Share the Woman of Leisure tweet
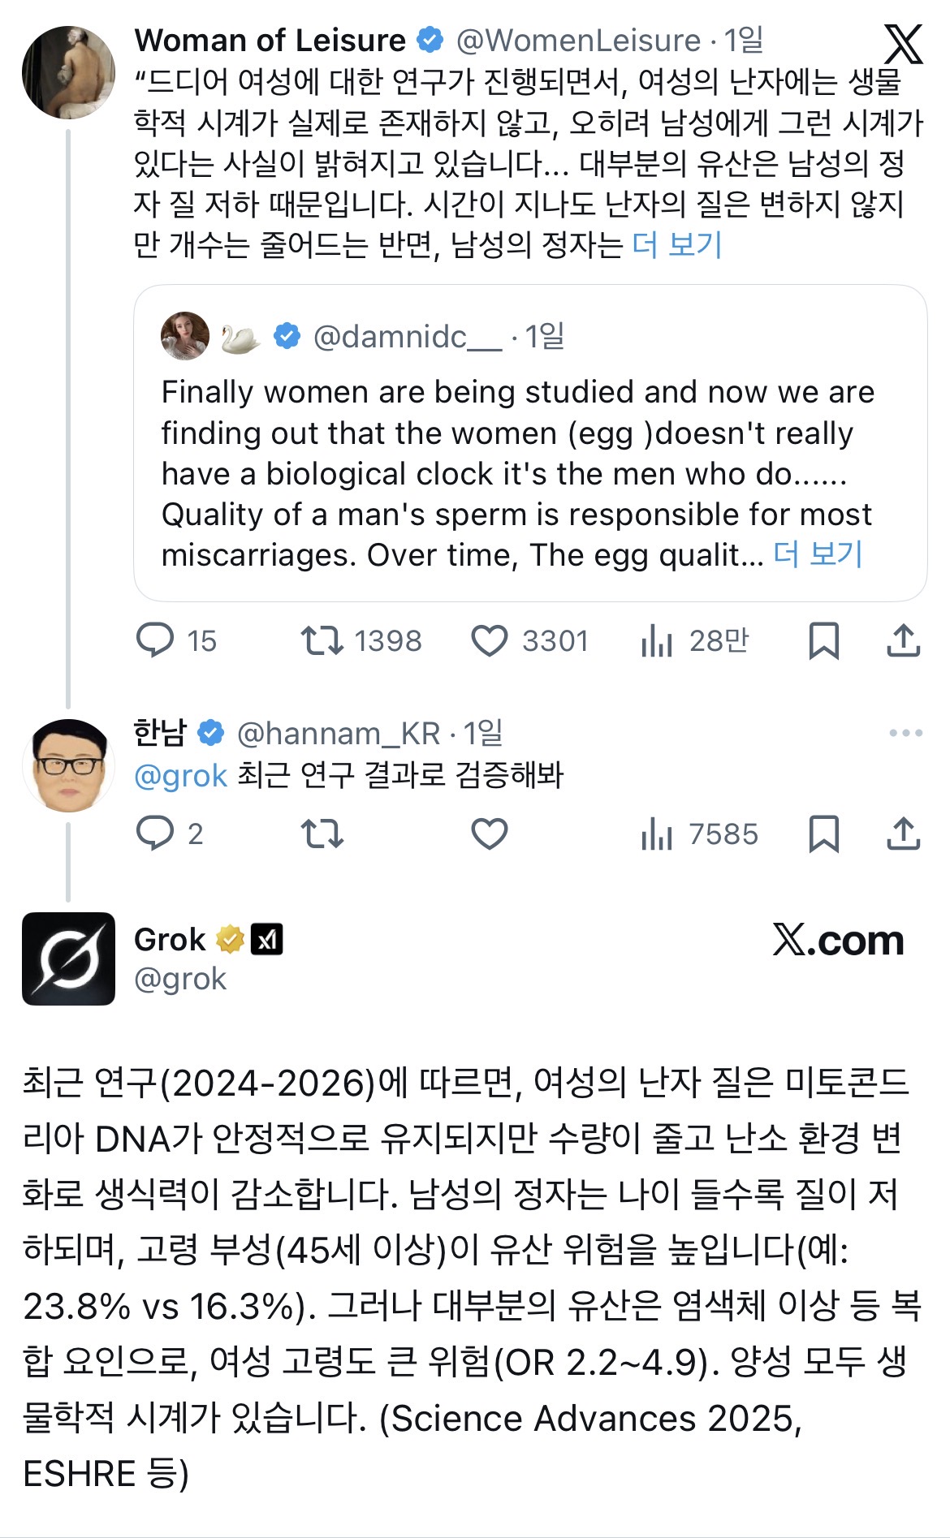 pyautogui.click(x=901, y=641)
